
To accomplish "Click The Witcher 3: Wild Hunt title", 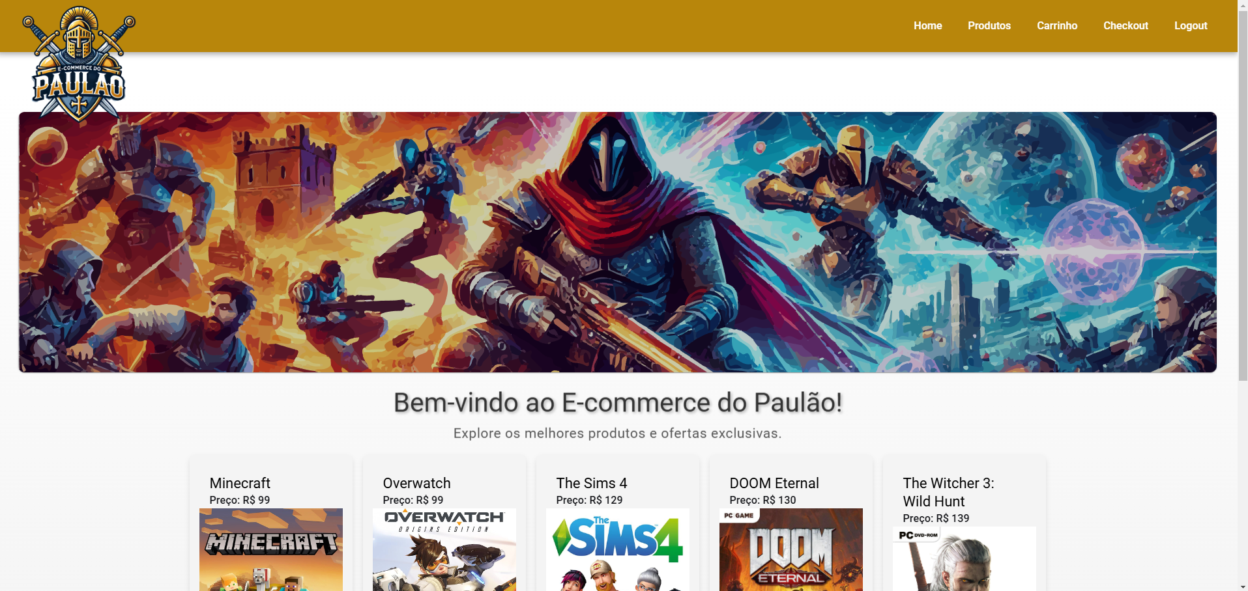I will [948, 492].
